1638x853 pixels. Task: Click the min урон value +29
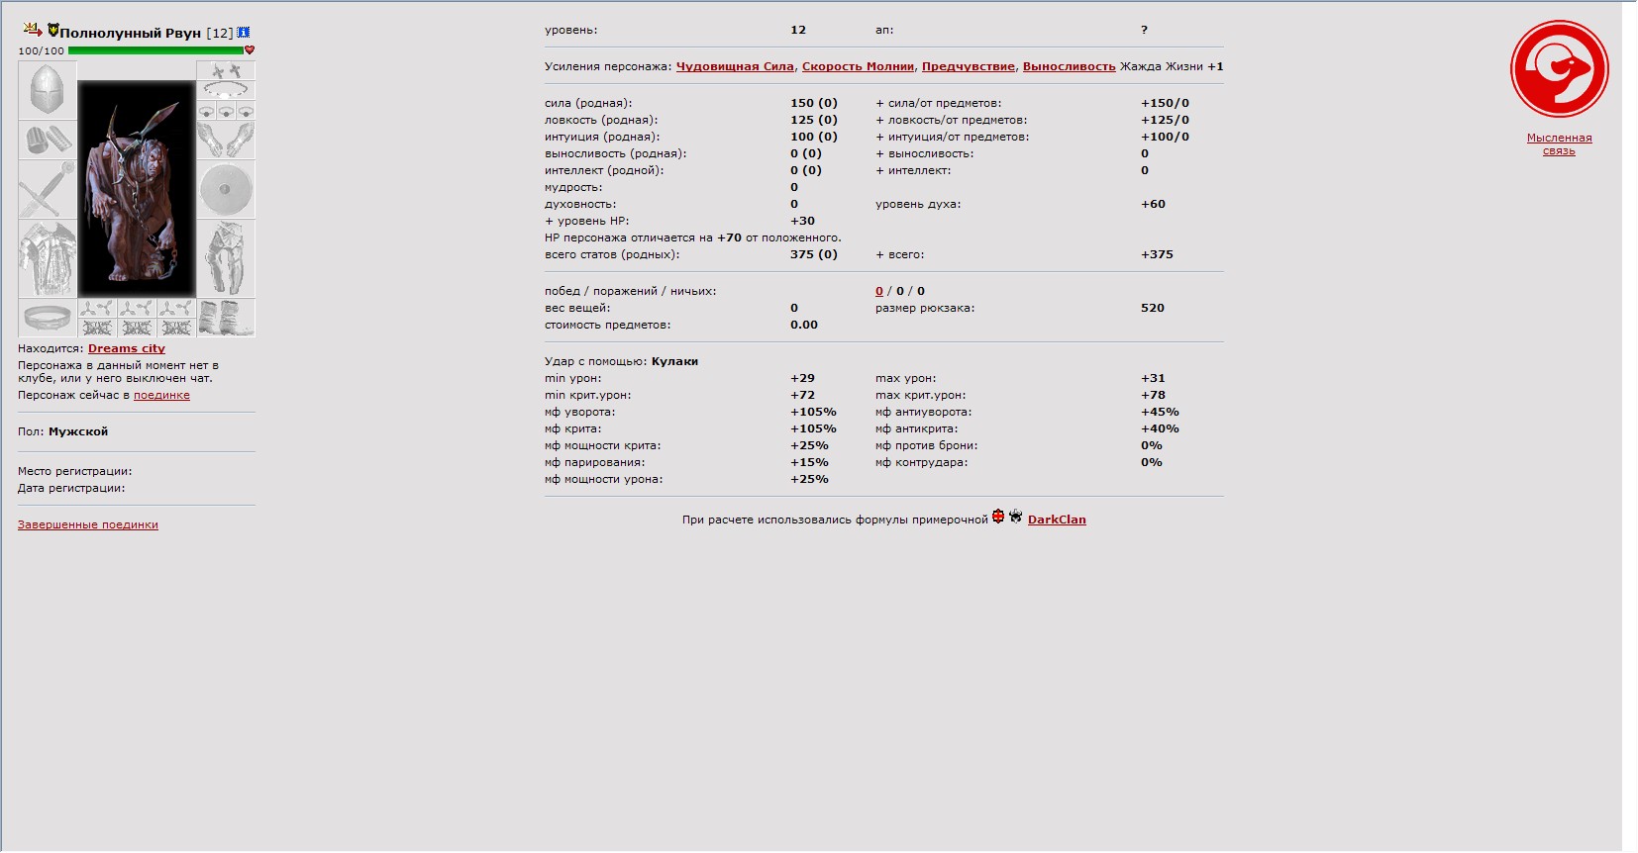[802, 378]
